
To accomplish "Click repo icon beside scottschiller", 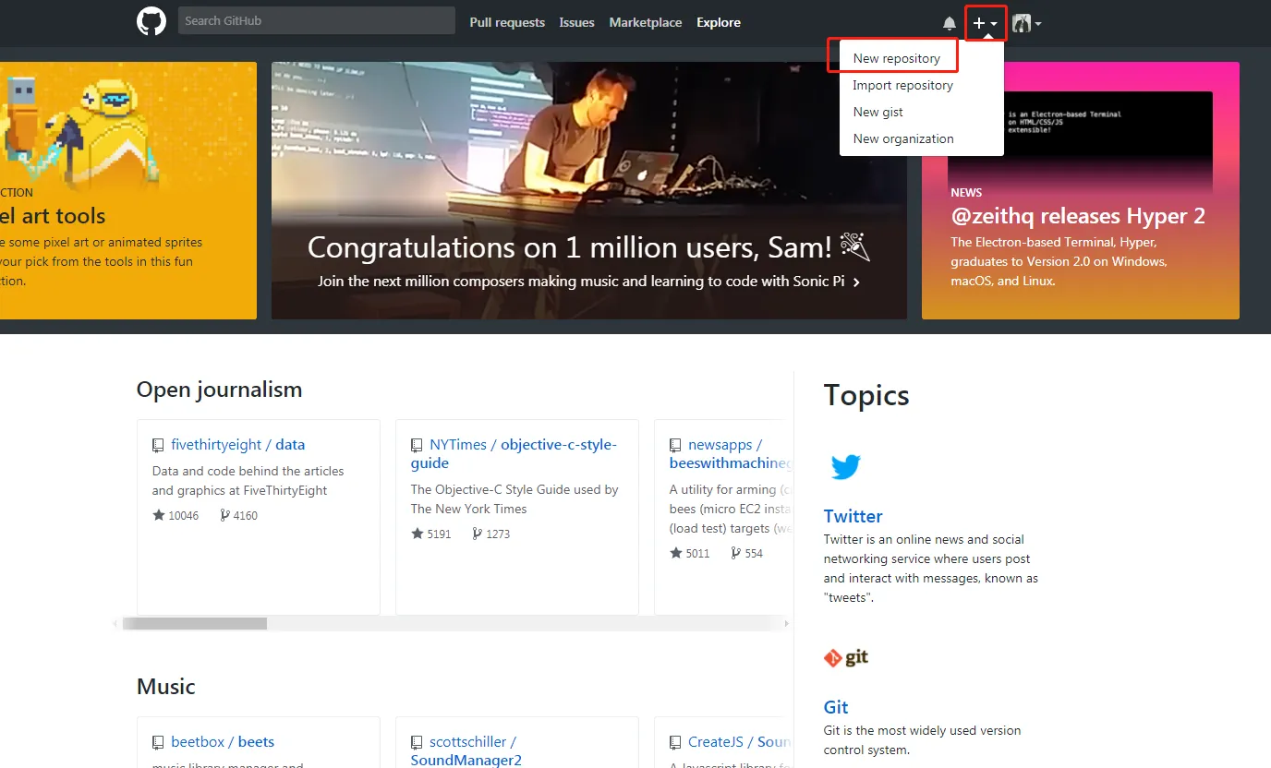I will [417, 742].
